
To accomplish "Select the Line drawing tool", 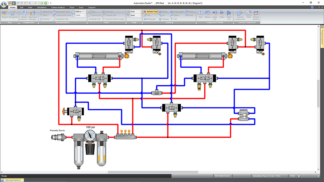I will [147, 15].
